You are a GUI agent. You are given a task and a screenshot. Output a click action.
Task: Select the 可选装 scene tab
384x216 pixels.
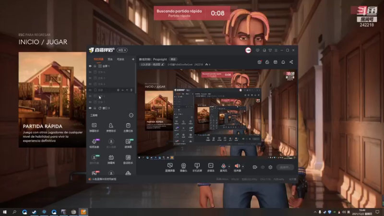[x=120, y=59]
